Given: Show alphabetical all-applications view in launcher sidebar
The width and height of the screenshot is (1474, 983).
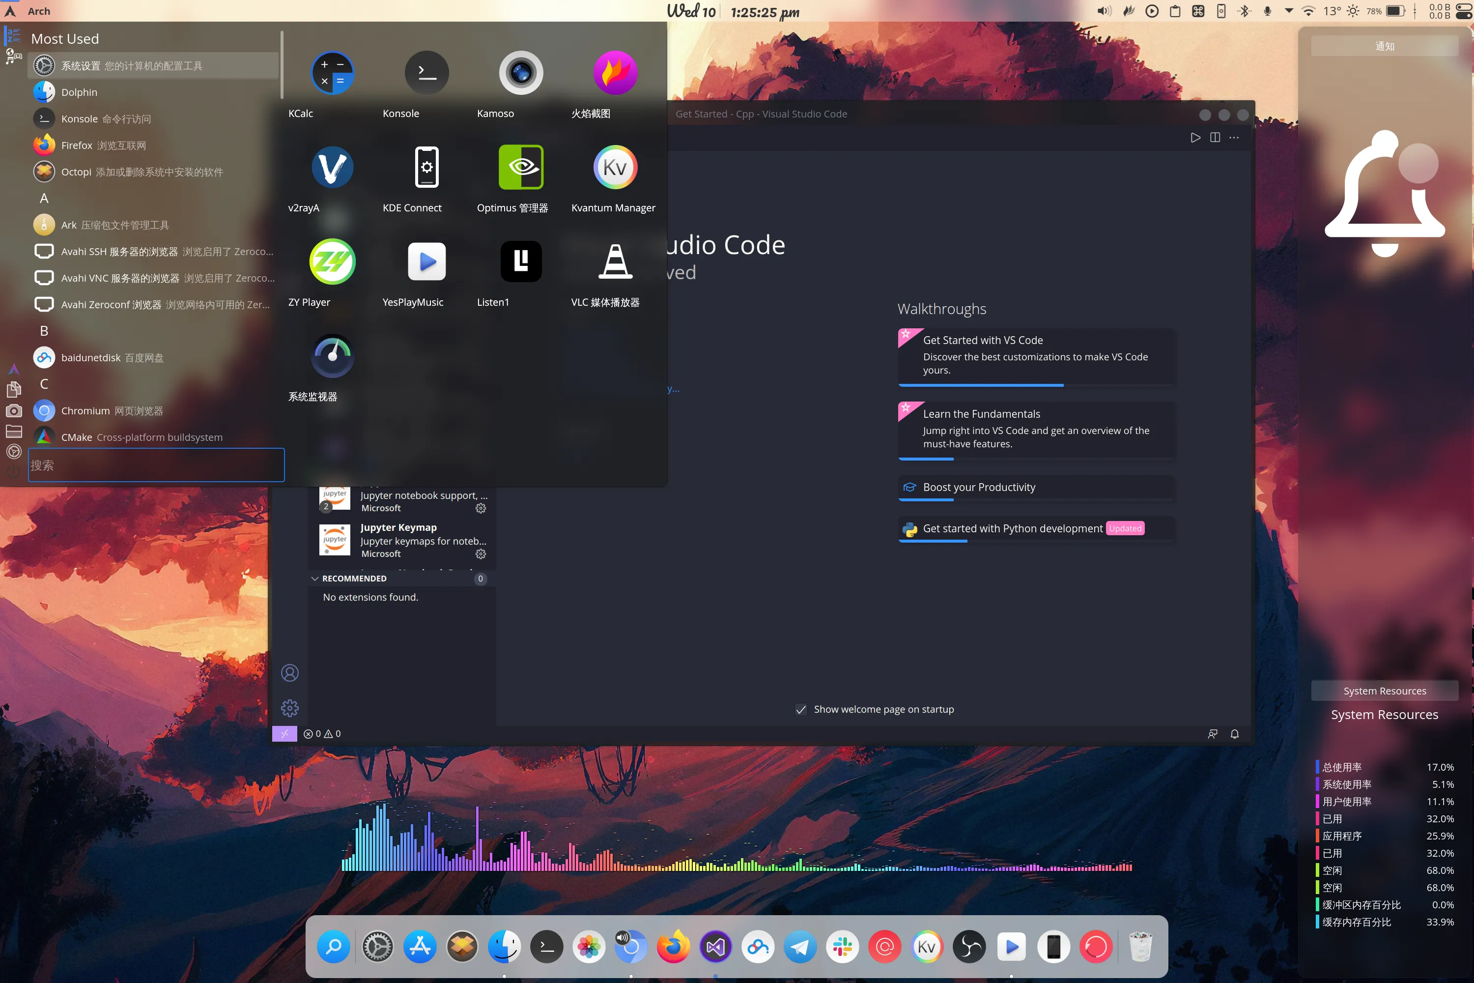Looking at the screenshot, I should (x=13, y=36).
